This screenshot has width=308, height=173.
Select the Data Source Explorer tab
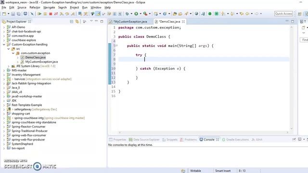(x=144, y=140)
